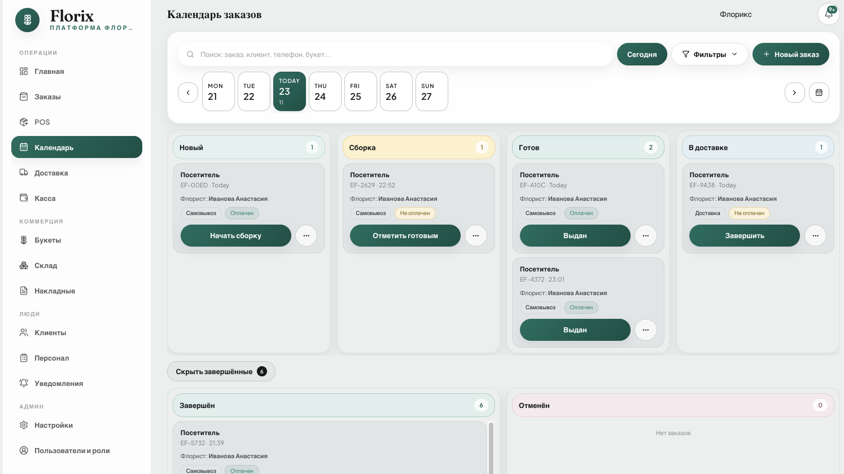Toggle Скрыть завершённые button

click(x=221, y=371)
